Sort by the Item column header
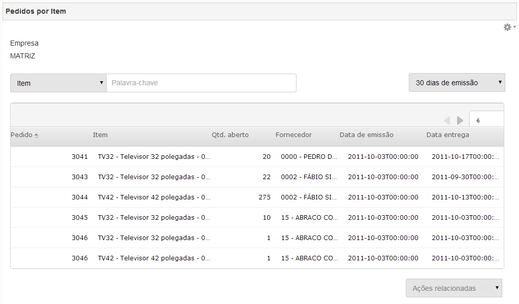This screenshot has width=519, height=304. 100,135
